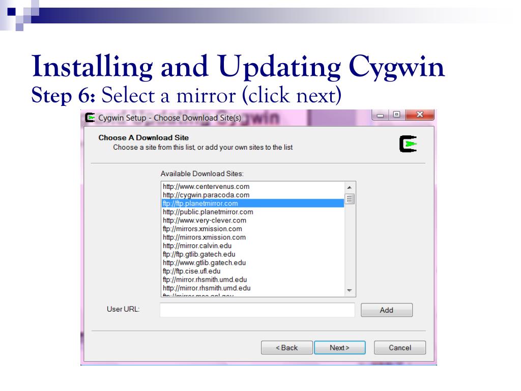Click the < Back button
521x391 pixels.
tap(287, 347)
